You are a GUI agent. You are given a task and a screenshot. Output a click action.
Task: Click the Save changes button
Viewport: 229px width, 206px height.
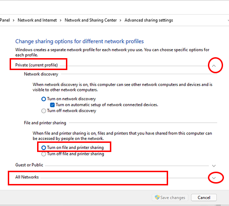coord(170,198)
